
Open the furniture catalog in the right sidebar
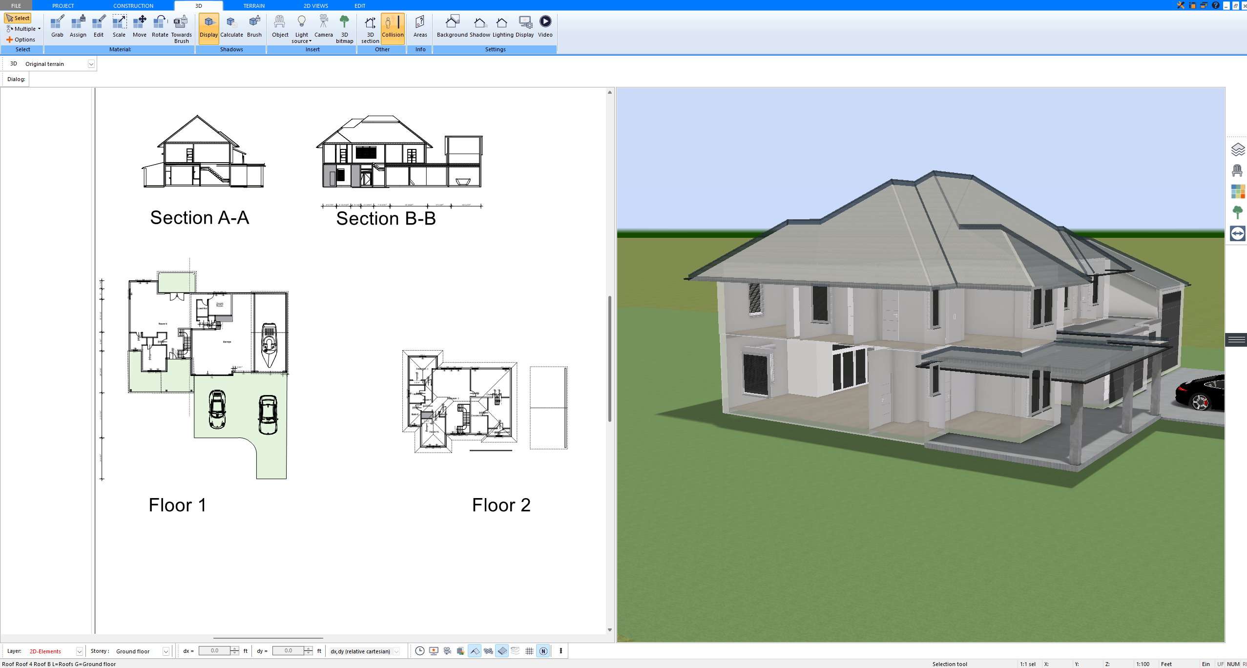point(1238,171)
